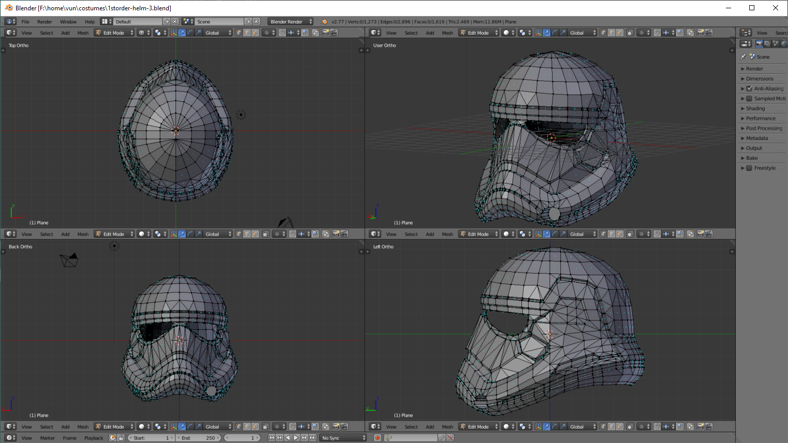Click OpenGL render camera icon in Top Ortho header
788x443 pixels.
point(325,33)
